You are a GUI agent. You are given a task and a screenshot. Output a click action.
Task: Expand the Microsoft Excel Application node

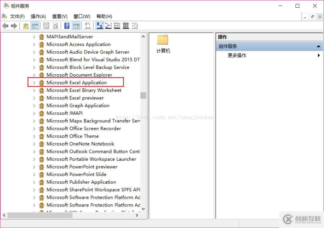coord(34,83)
